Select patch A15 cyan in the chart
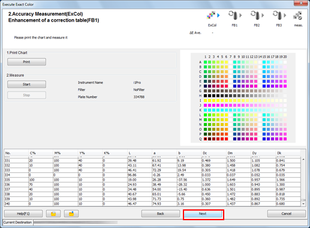Viewport: 310px width, 228px height. [264, 62]
